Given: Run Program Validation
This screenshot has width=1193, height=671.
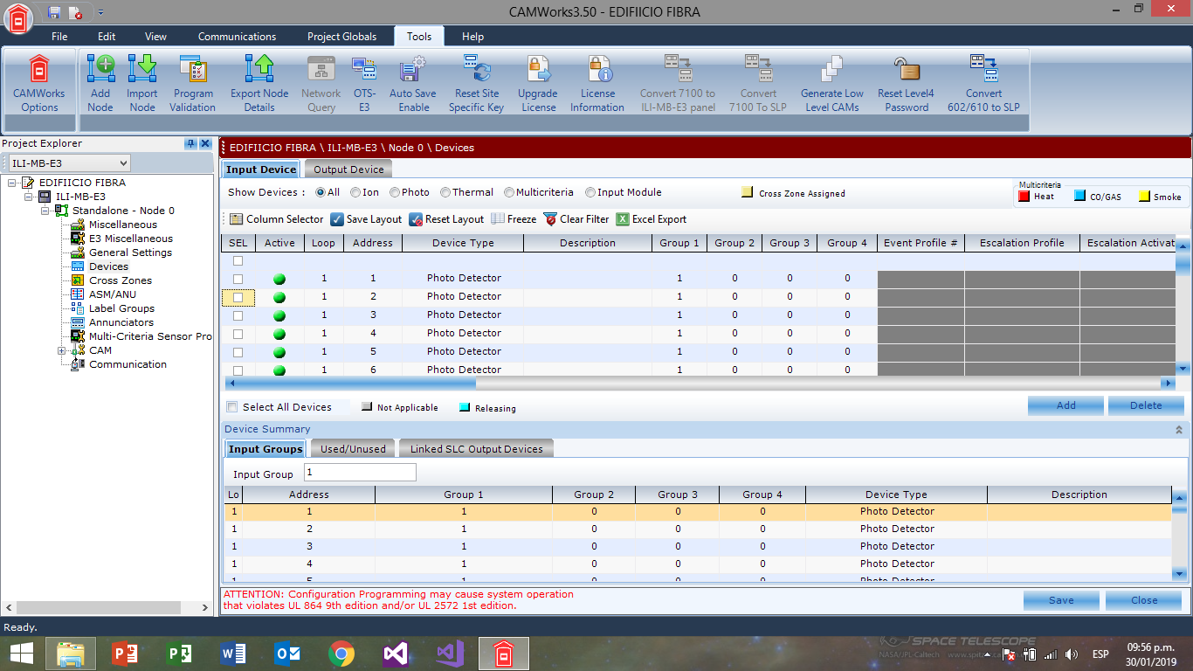Looking at the screenshot, I should (x=193, y=83).
